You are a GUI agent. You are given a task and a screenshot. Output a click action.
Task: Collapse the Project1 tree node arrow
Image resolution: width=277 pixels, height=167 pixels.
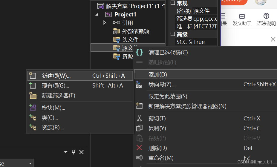(97, 14)
